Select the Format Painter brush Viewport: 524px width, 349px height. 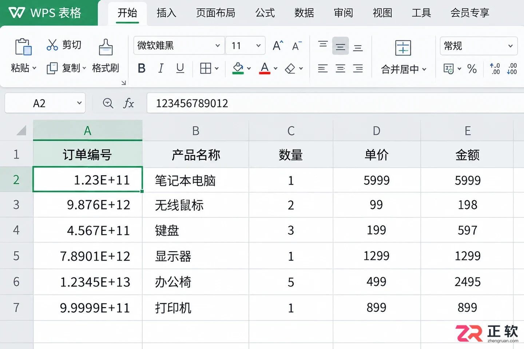(x=106, y=47)
